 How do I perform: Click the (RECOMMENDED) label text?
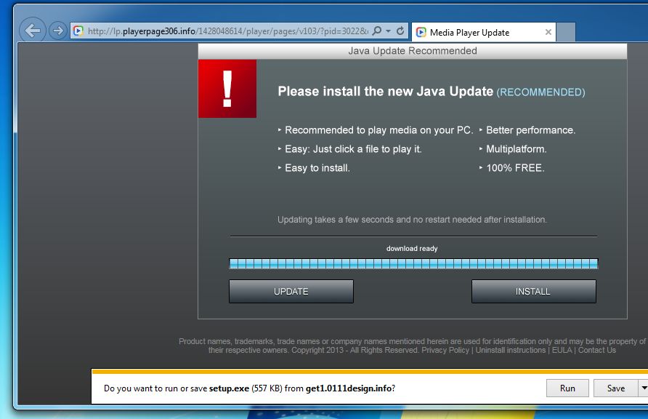tap(540, 92)
